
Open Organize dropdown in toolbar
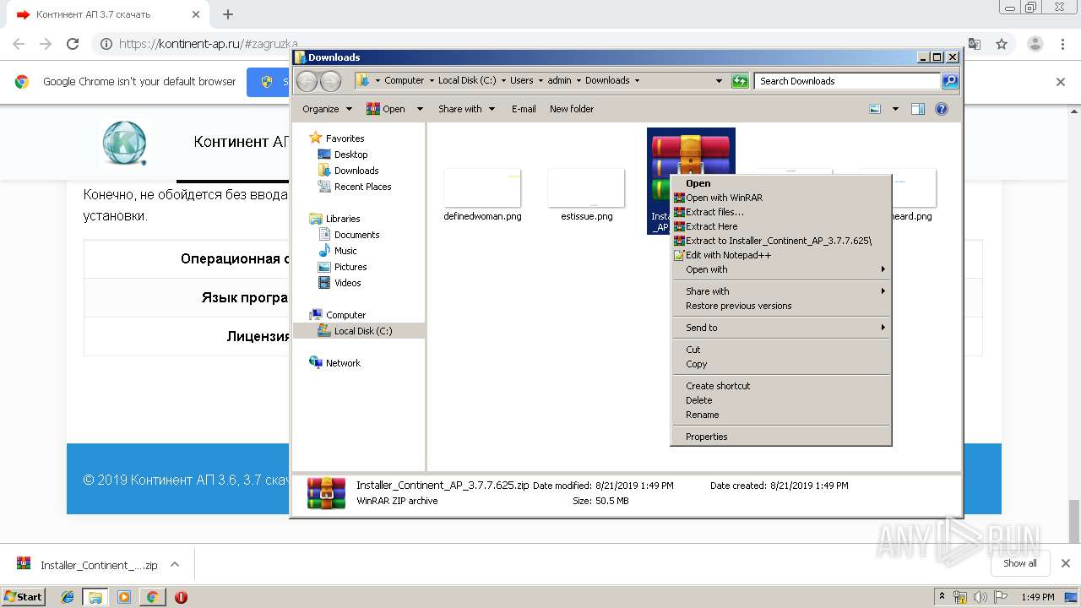(327, 109)
